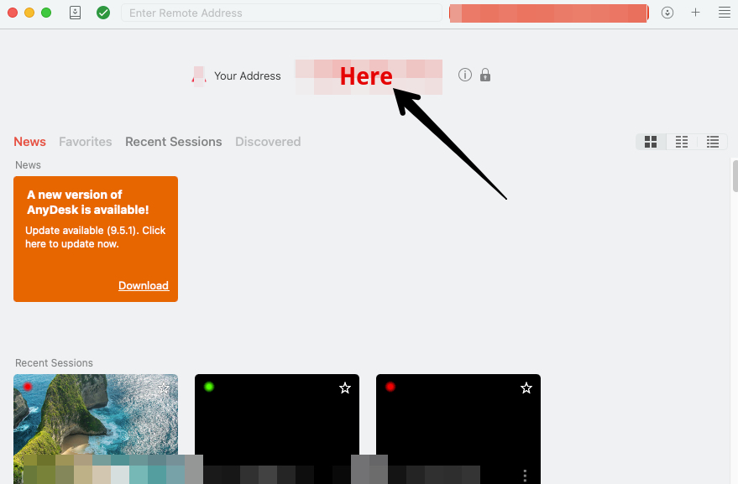738x484 pixels.
Task: Click the green connection status checkmark icon
Action: [x=103, y=13]
